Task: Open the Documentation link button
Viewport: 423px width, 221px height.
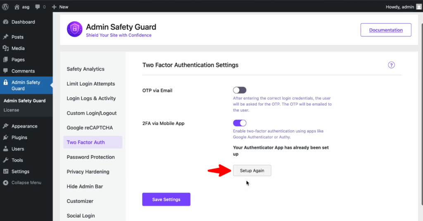Action: [386, 30]
